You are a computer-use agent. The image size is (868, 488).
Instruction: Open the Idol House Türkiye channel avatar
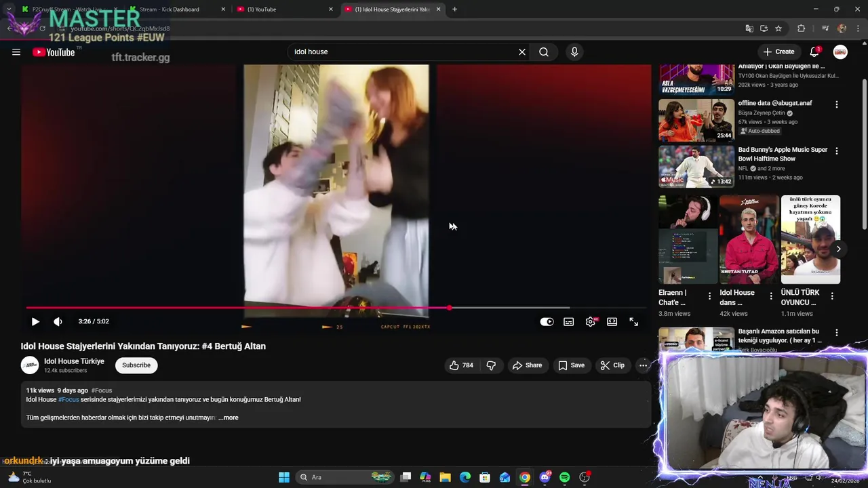(x=30, y=365)
